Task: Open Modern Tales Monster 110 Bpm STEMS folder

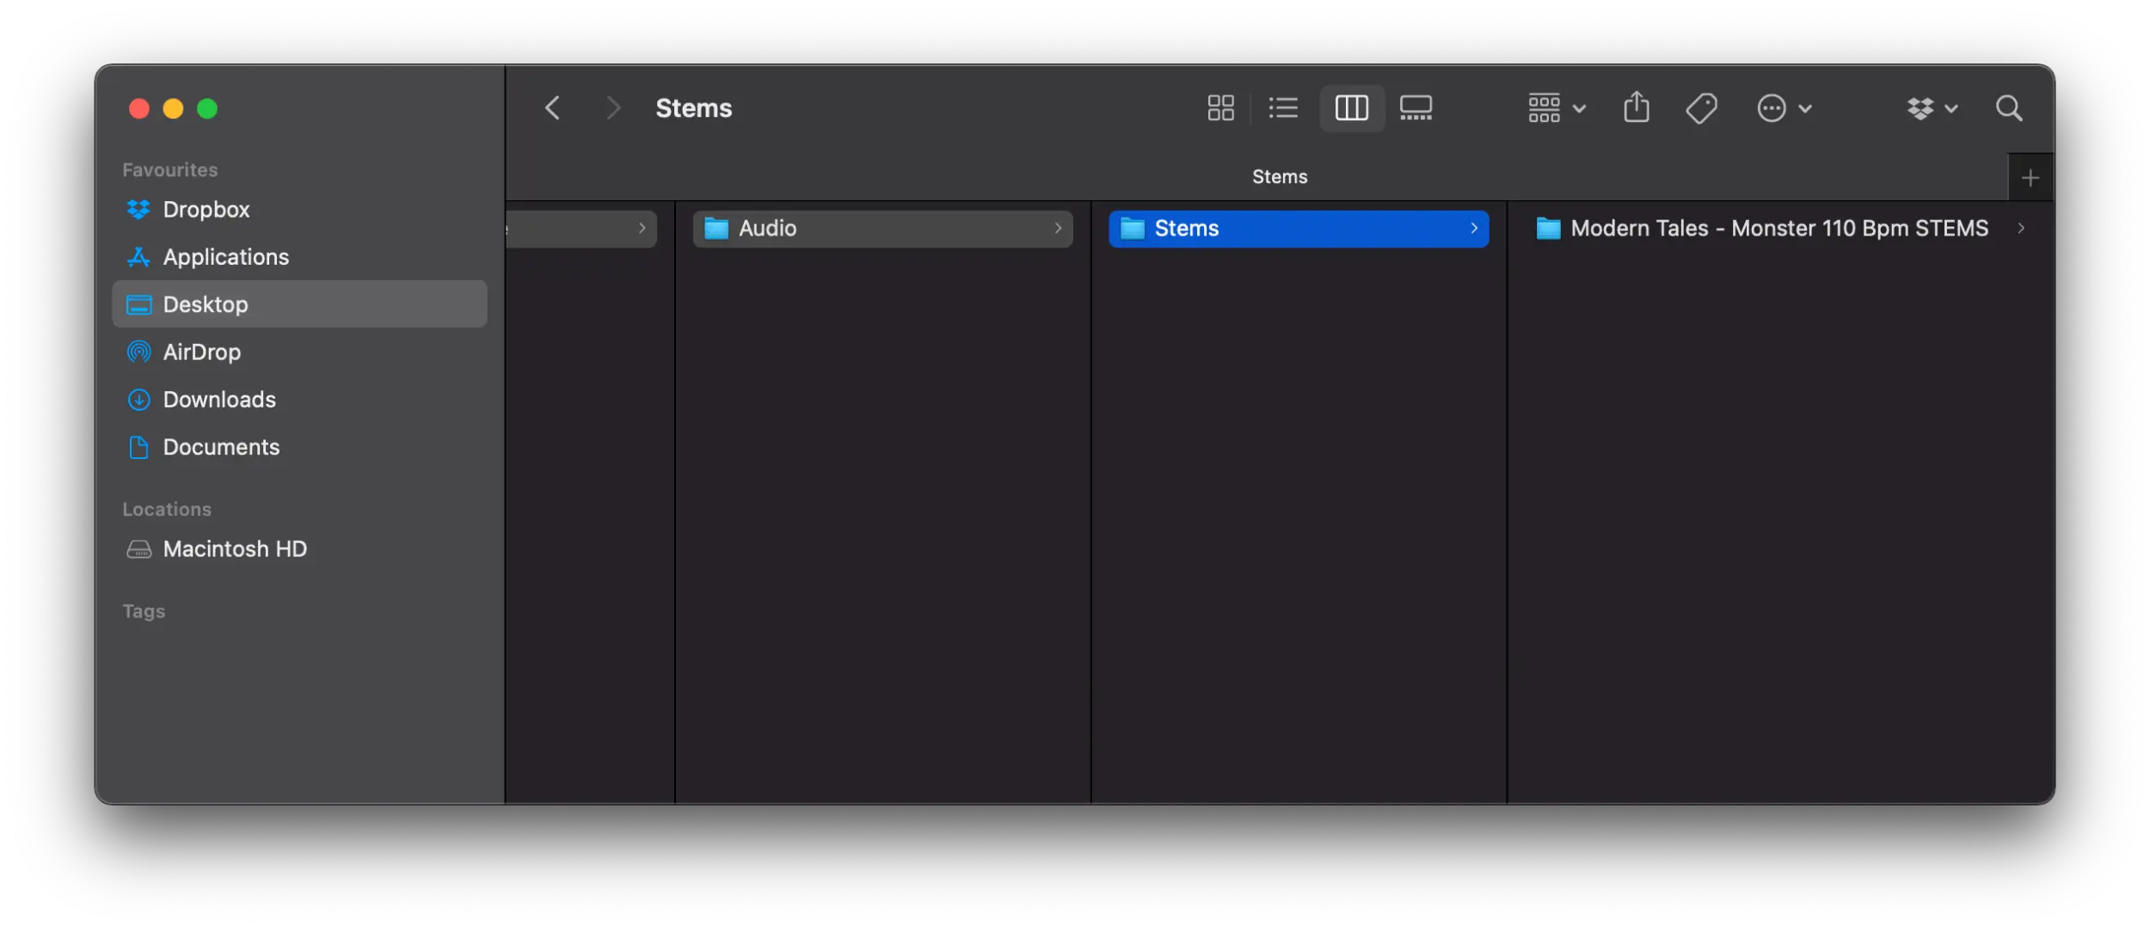Action: coord(1778,229)
